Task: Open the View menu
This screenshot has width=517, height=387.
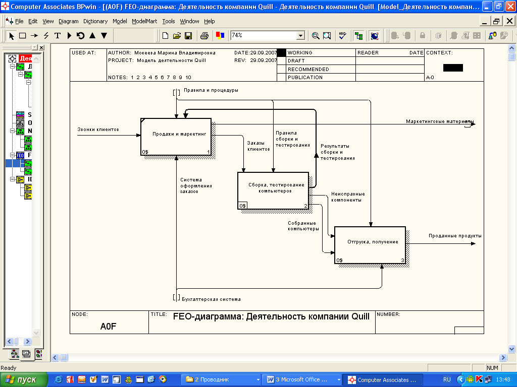Action: click(x=48, y=21)
